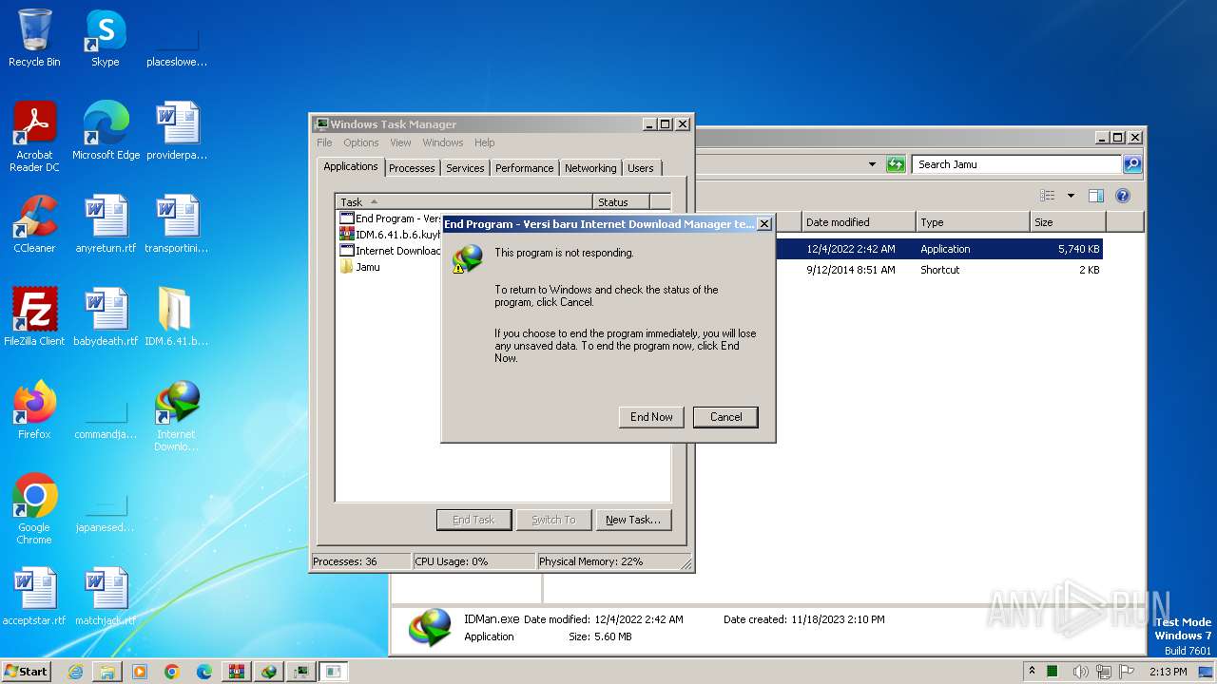This screenshot has width=1217, height=684.
Task: Select the Jamu task in the list
Action: click(x=361, y=267)
